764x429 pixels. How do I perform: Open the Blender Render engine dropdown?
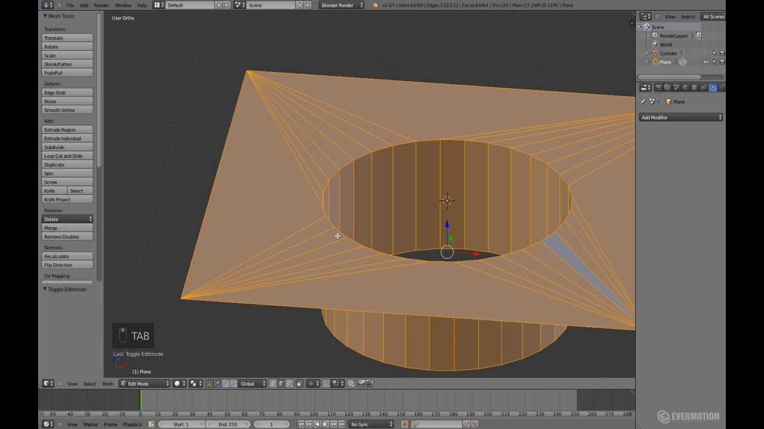point(341,5)
